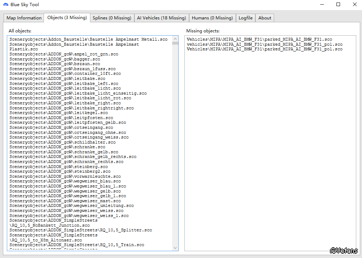Select the RQ_10,5_Splitter.sco object
Image resolution: width=362 pixels, height=258 pixels.
(x=80, y=230)
